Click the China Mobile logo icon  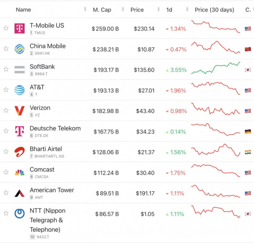pyautogui.click(x=19, y=49)
